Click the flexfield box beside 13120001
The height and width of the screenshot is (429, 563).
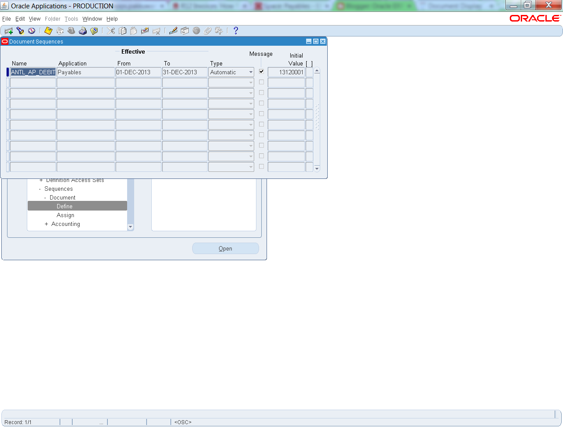pyautogui.click(x=309, y=72)
